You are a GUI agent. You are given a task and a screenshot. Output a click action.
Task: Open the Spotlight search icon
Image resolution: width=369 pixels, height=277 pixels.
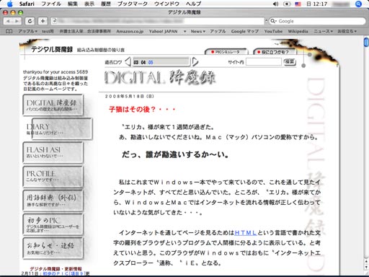coord(358,4)
